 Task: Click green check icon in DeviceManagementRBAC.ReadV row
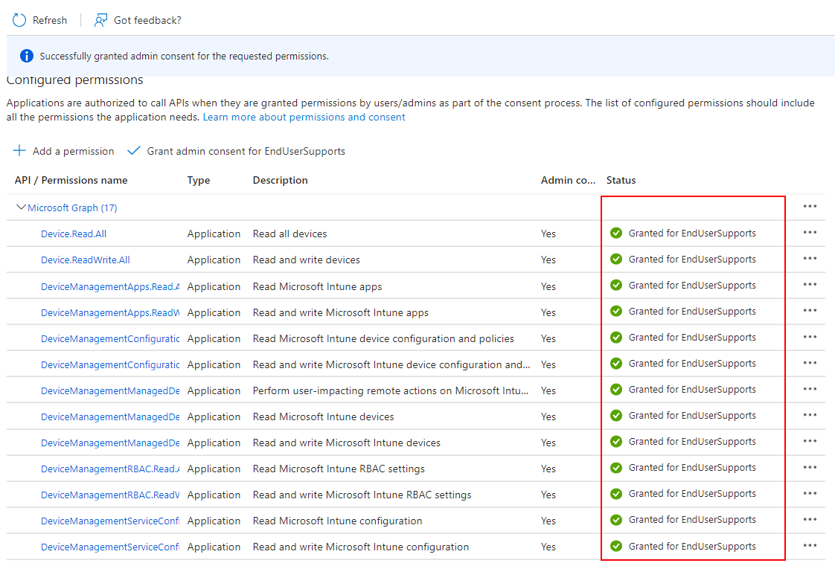tap(616, 494)
